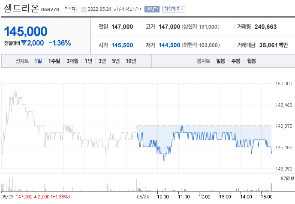
Task: Click the 15:00 time axis label
Action: 267,197
